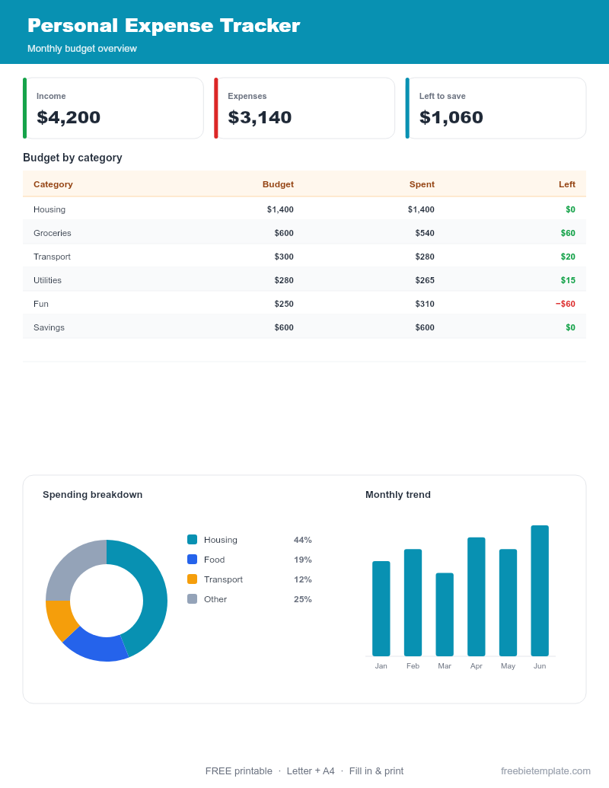
Task: Click the Food blue legend swatch
Action: (x=192, y=560)
